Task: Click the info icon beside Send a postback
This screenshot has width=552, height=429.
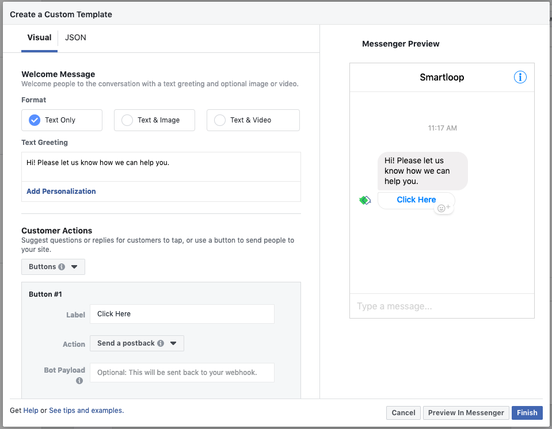Action: pos(161,343)
